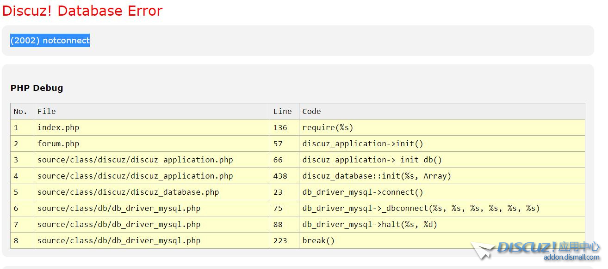The image size is (608, 269).
Task: Click row number "8" in the No. column
Action: coord(22,240)
